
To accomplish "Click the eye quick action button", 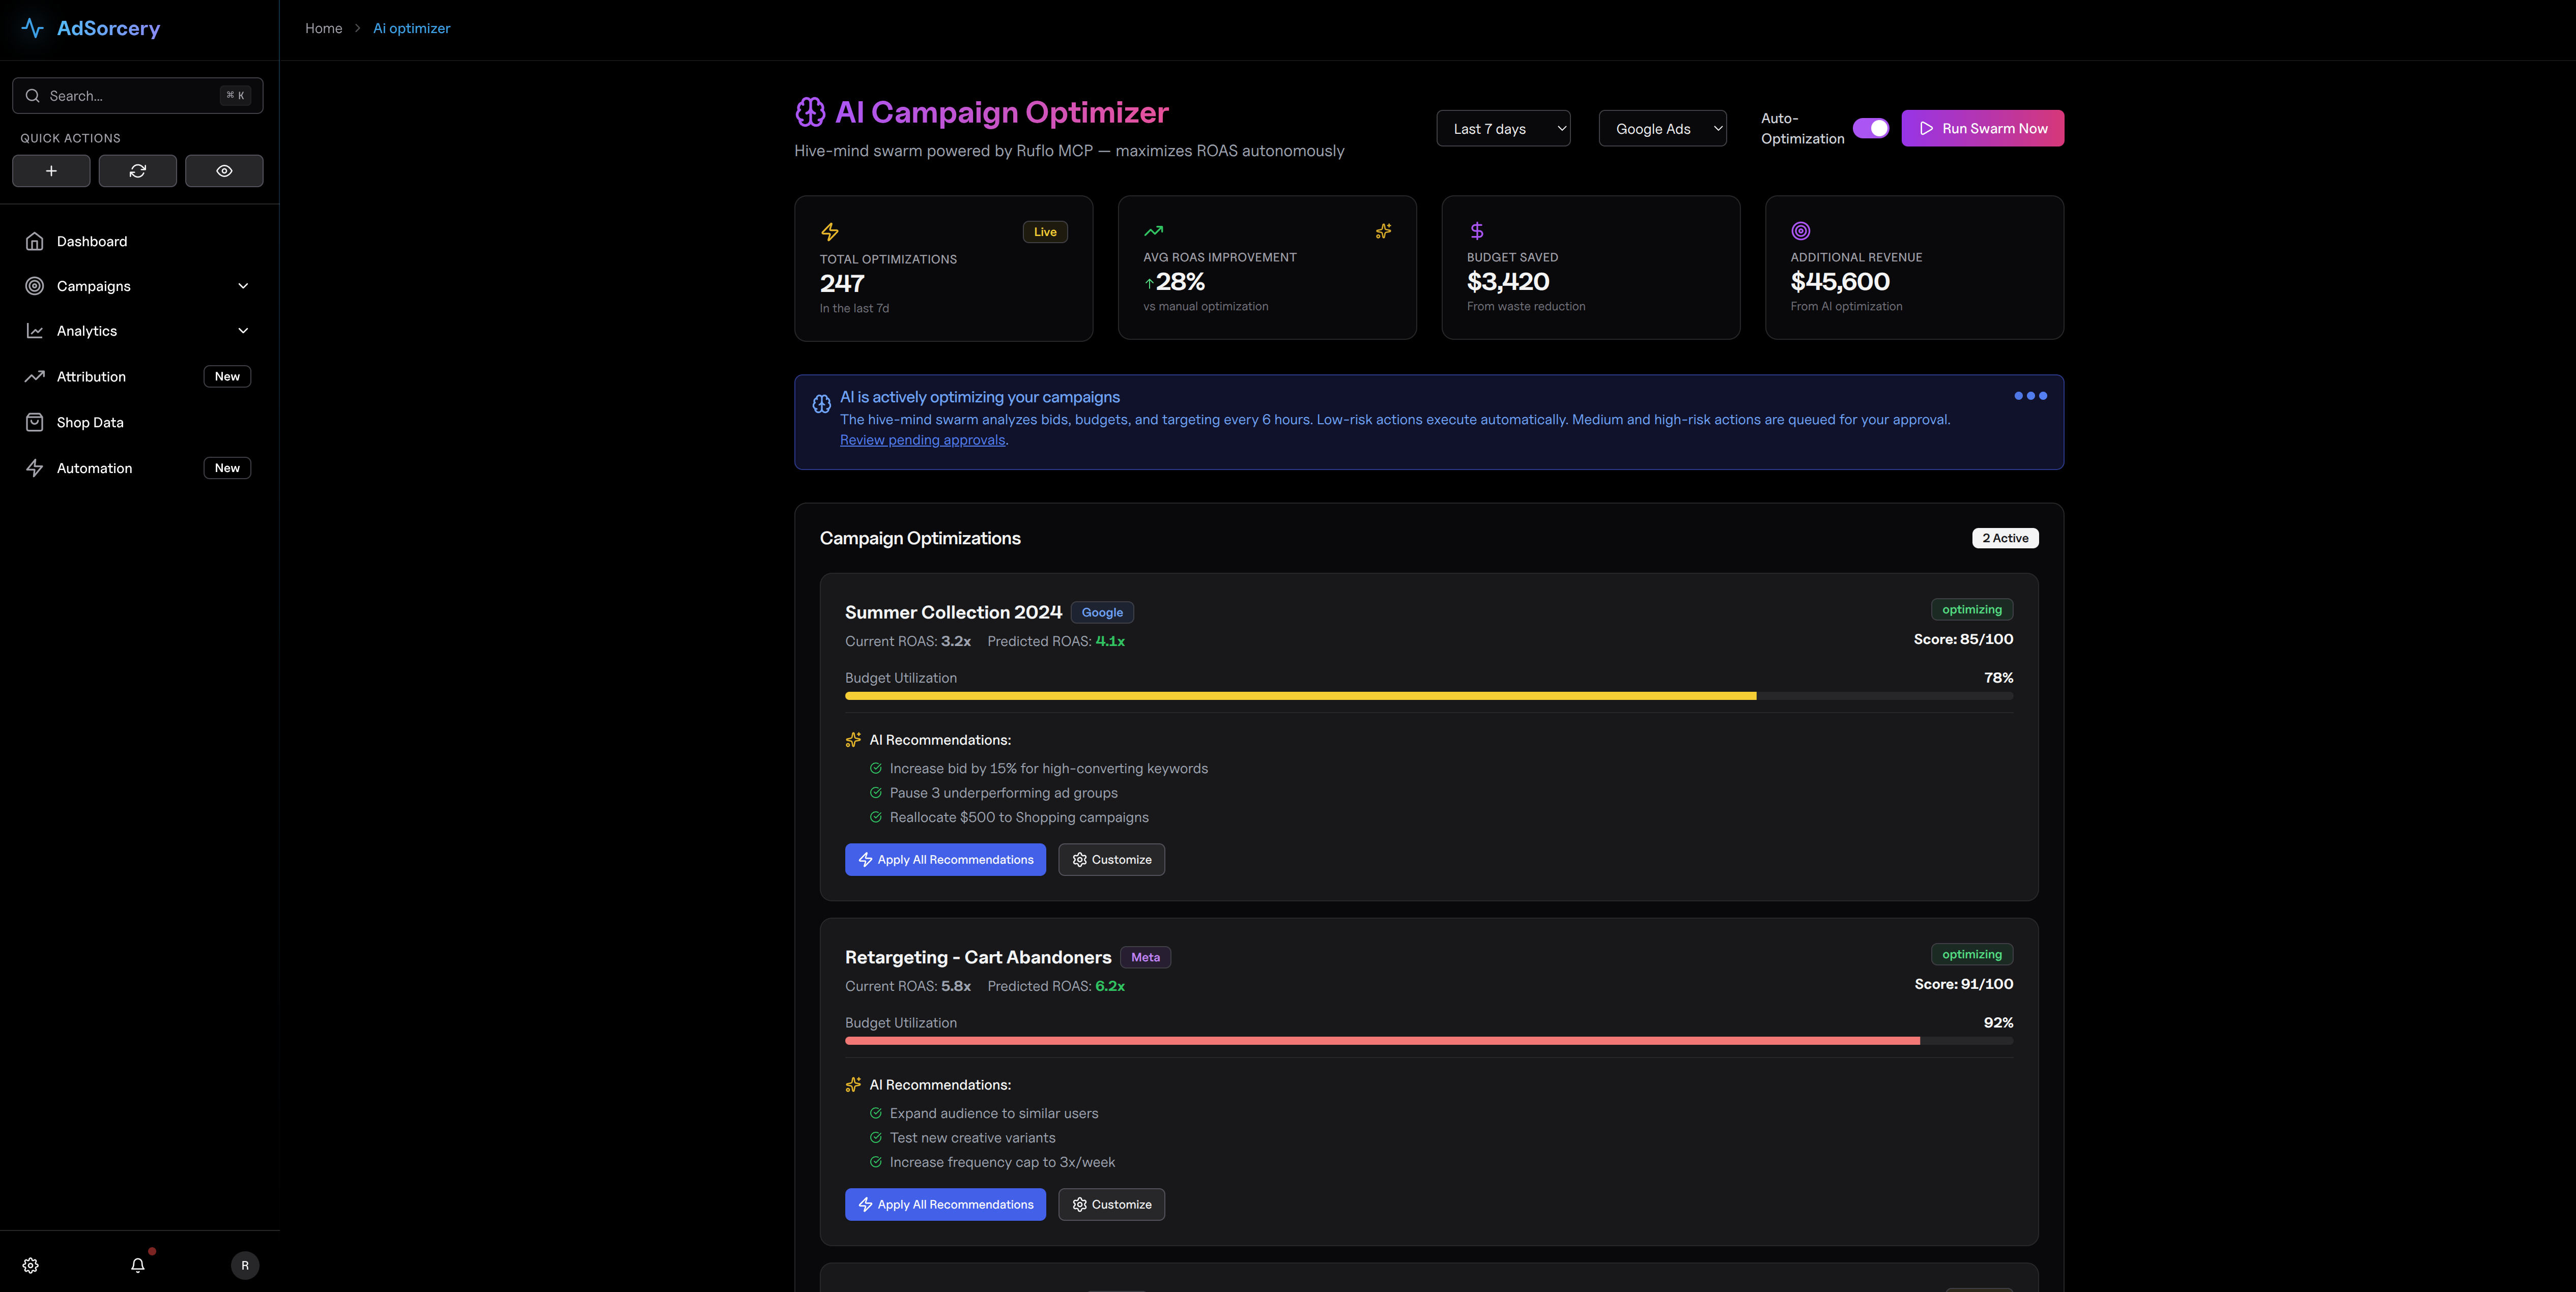I will (x=224, y=171).
